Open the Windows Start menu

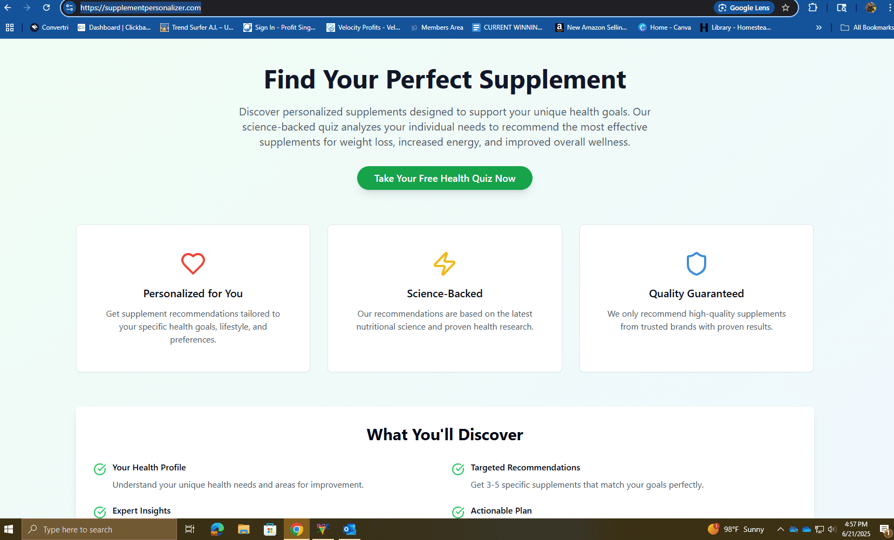pyautogui.click(x=9, y=529)
